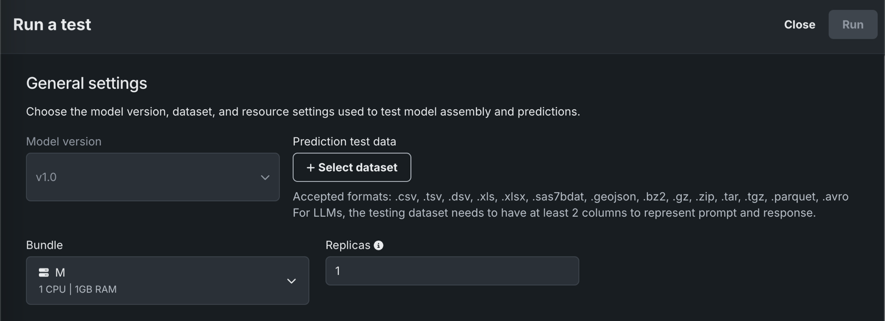Image resolution: width=885 pixels, height=321 pixels.
Task: Click the LLM testing dataset note
Action: click(x=554, y=213)
